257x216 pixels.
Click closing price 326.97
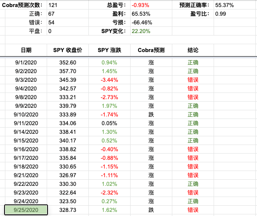(x=68, y=176)
